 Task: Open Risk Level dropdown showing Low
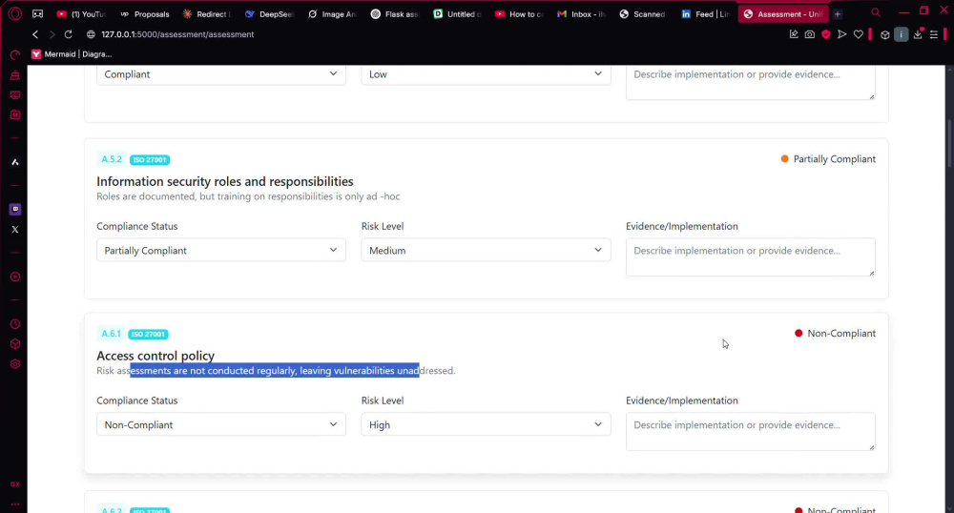[x=486, y=74]
